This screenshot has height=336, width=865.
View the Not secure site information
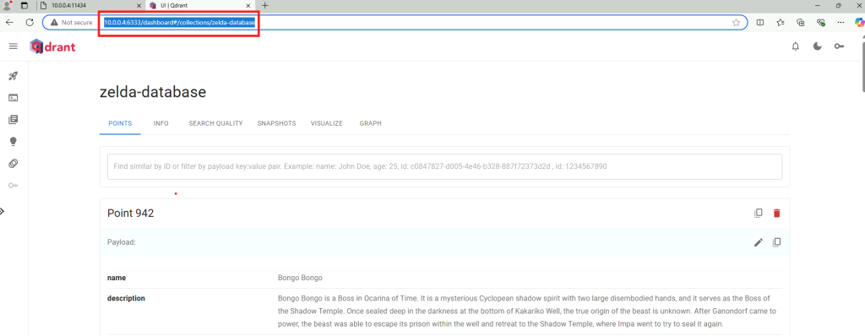tap(71, 22)
